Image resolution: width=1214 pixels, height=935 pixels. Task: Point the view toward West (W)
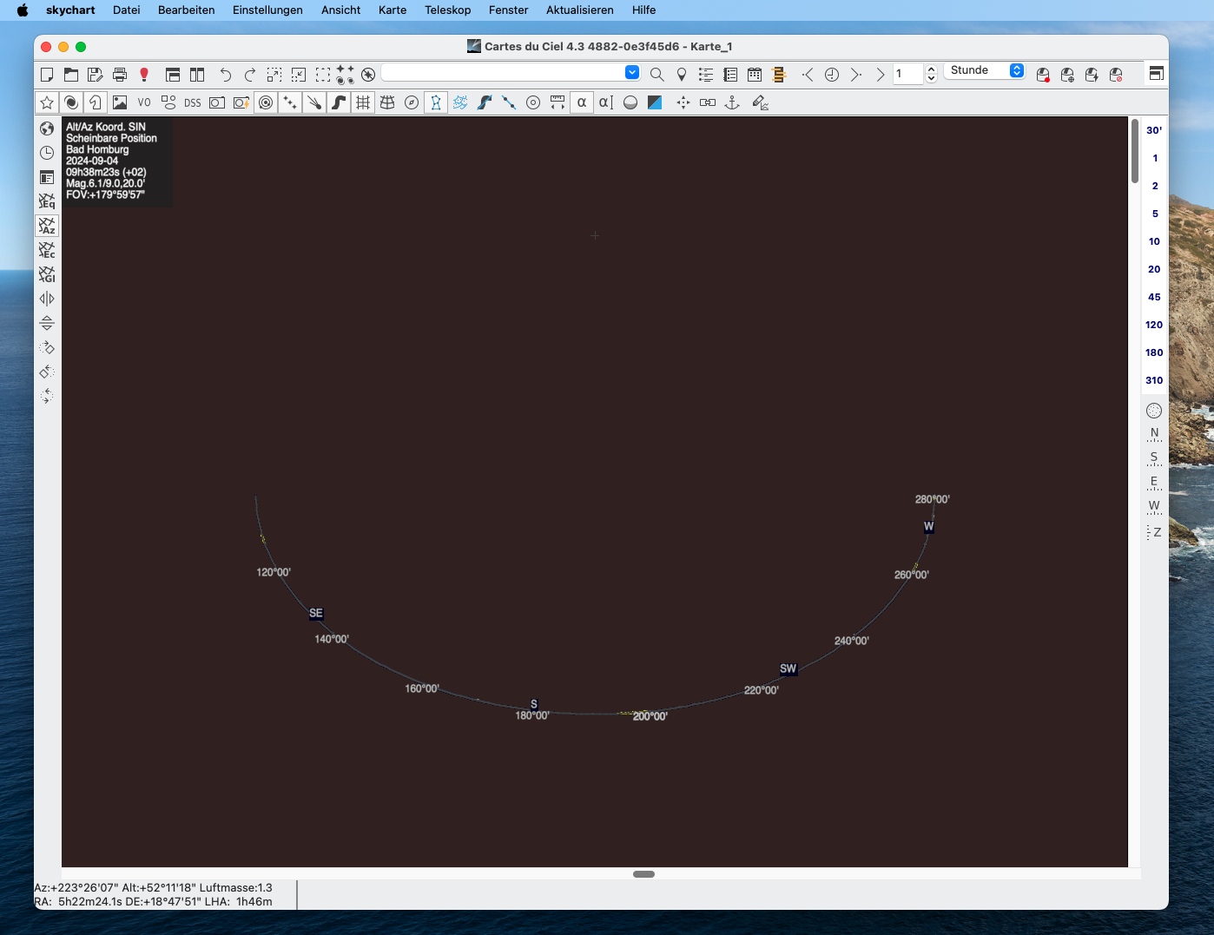(x=1154, y=507)
